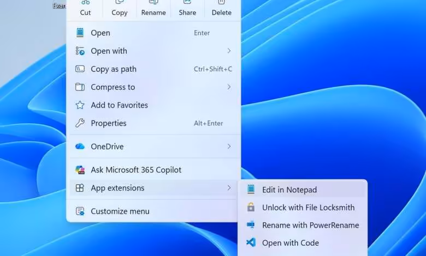Click the Ctrl+Shift+C shortcut text
This screenshot has width=426, height=256.
[213, 69]
